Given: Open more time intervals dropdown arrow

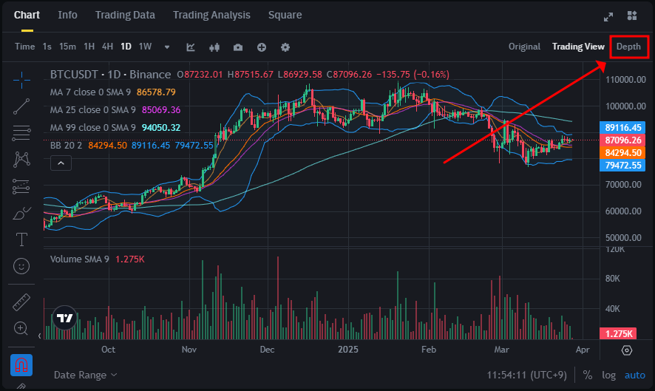Looking at the screenshot, I should (x=167, y=47).
